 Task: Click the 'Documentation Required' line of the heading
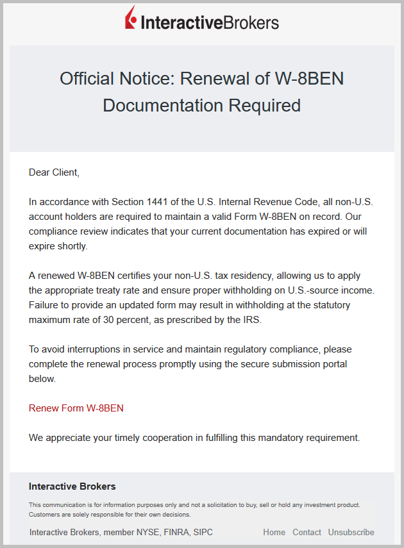tap(202, 105)
